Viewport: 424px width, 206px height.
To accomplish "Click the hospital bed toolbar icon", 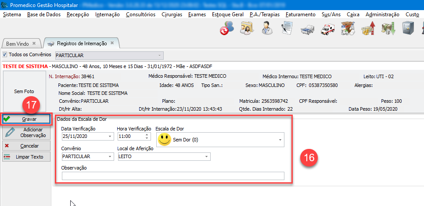I will point(307,29).
